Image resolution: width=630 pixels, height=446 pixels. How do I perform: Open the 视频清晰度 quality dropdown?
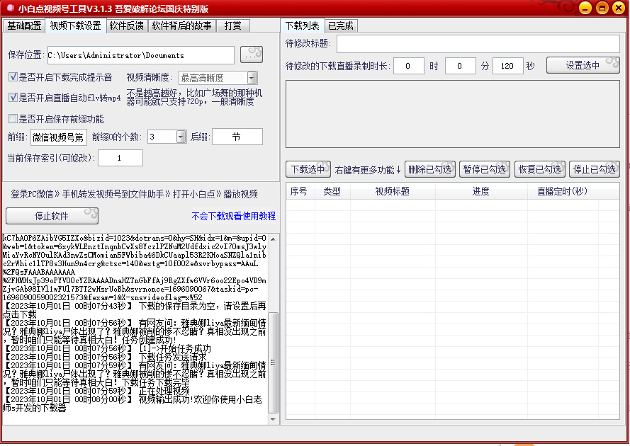(252, 78)
